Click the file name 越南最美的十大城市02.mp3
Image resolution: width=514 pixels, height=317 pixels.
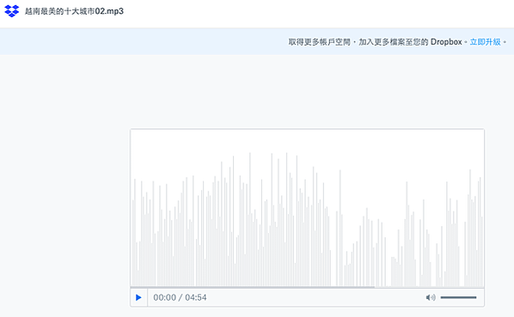point(75,11)
